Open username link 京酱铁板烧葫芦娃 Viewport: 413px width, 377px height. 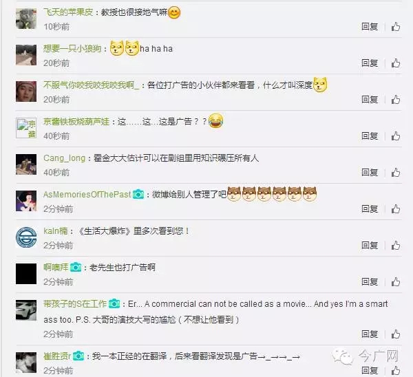point(76,121)
